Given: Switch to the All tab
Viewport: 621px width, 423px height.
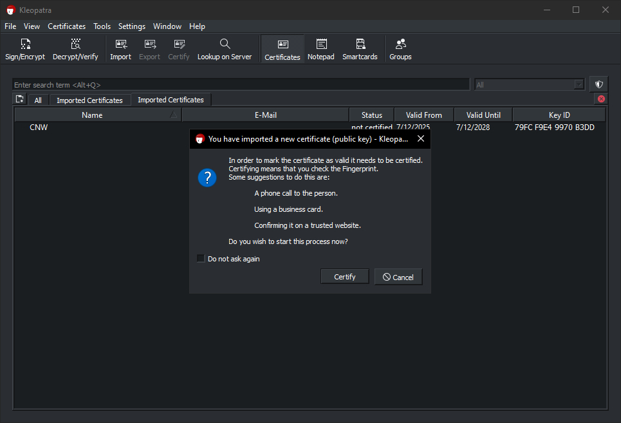Looking at the screenshot, I should [38, 100].
